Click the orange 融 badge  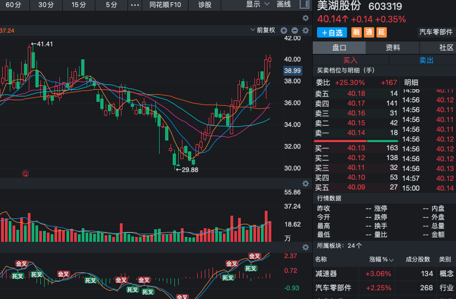tap(356, 32)
